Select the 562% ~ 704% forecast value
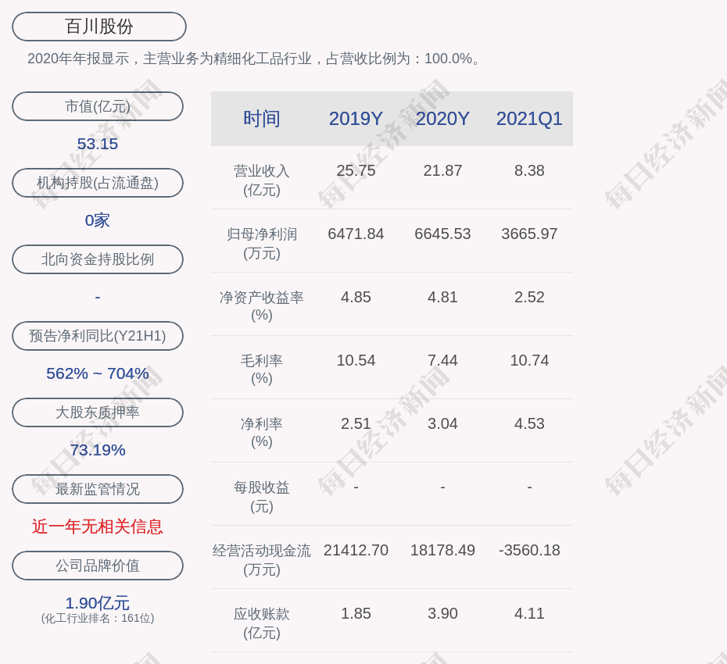The height and width of the screenshot is (664, 727). click(98, 373)
